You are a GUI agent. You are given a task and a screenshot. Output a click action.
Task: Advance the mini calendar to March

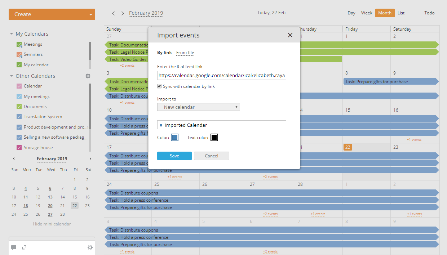(90, 158)
